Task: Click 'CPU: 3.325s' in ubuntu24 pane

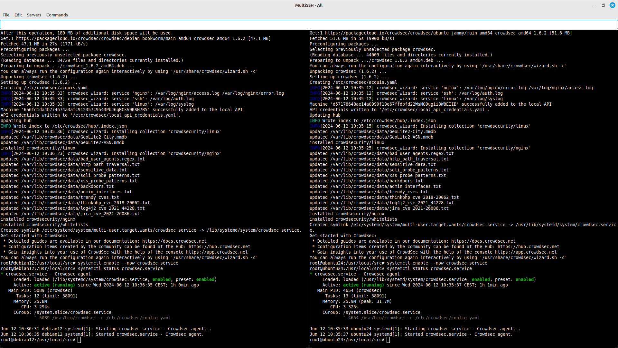Action: [344, 307]
